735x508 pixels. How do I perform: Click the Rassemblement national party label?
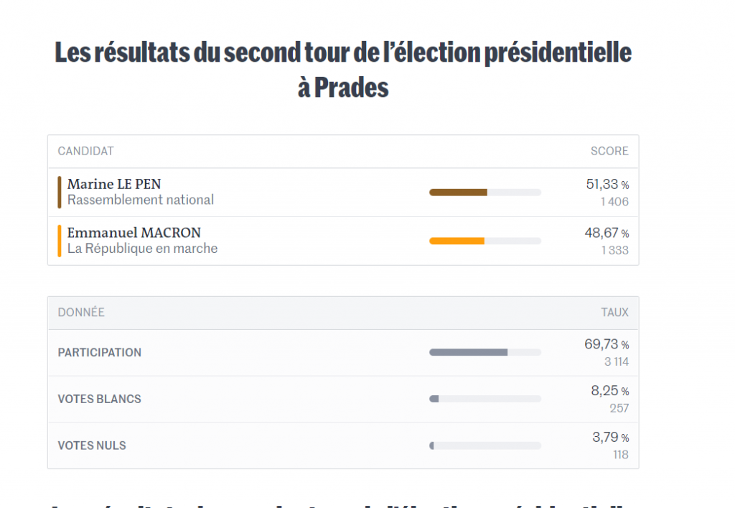(x=141, y=200)
